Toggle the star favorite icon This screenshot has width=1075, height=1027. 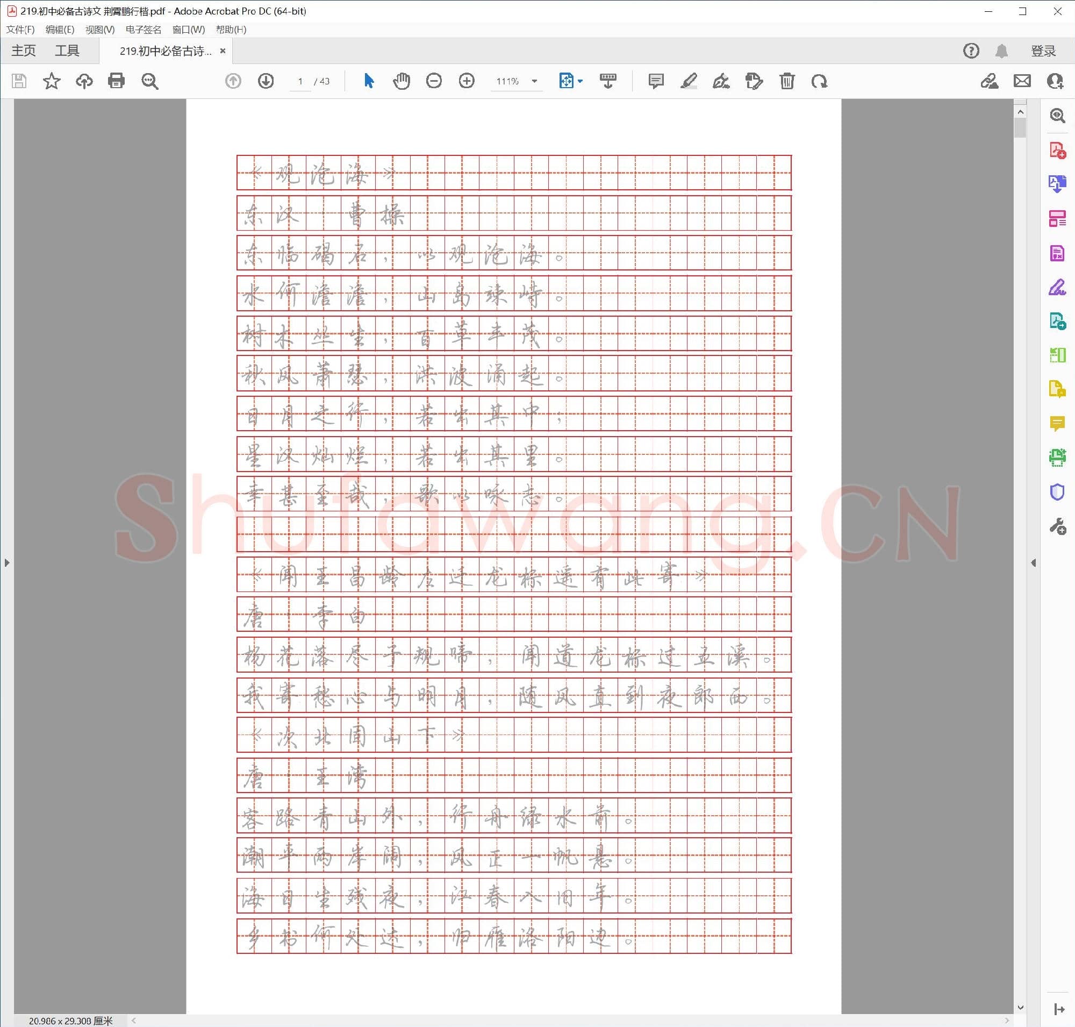click(52, 81)
